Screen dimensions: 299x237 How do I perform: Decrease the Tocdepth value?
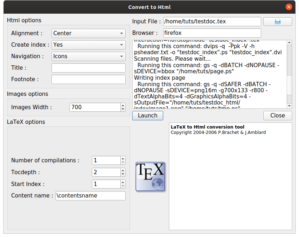tap(123, 174)
